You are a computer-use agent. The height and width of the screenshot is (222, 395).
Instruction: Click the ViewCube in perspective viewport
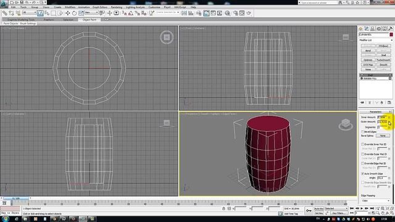[346, 125]
